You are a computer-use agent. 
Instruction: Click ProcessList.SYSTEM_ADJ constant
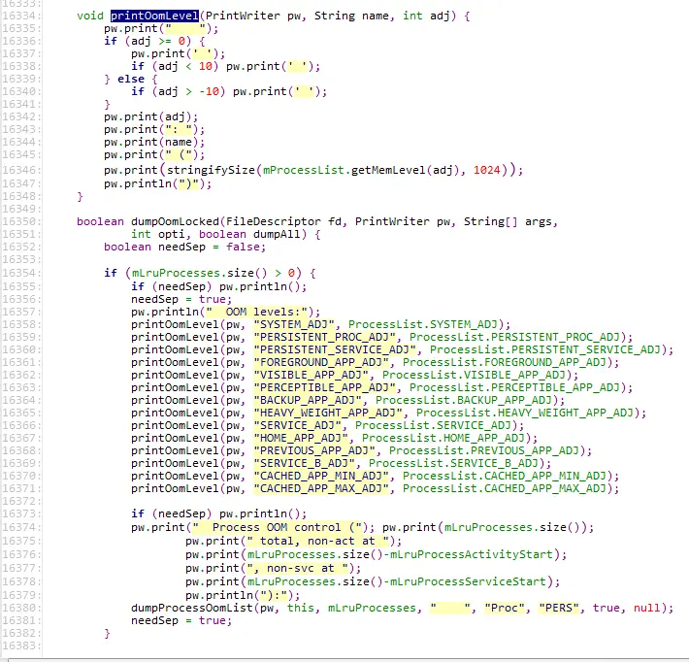423,325
